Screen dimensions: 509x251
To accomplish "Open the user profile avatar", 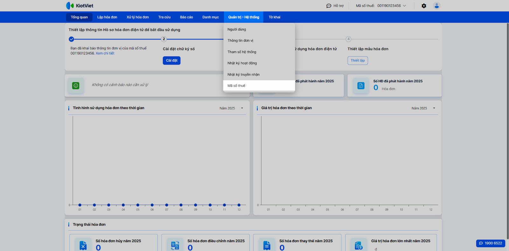I will tap(436, 6).
